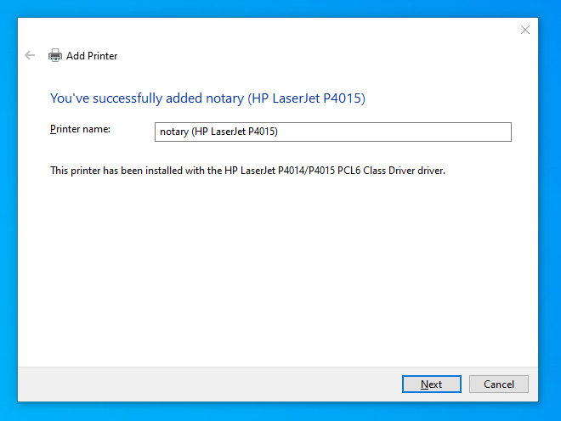This screenshot has width=561, height=421.
Task: Focus the Printer name text field
Action: point(333,132)
